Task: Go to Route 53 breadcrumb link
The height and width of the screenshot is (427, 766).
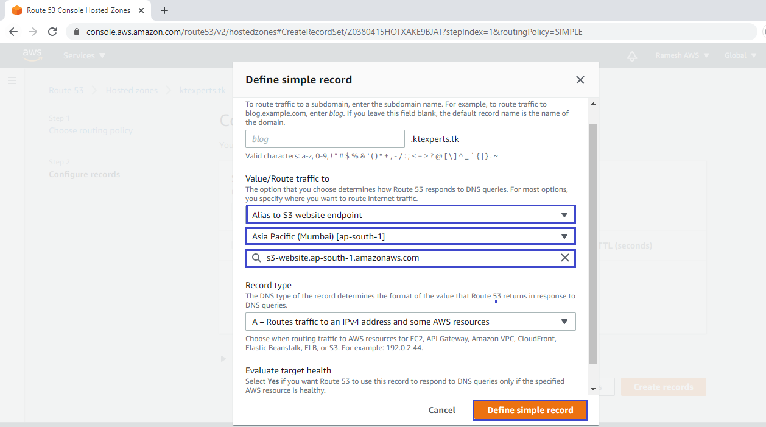Action: 66,90
